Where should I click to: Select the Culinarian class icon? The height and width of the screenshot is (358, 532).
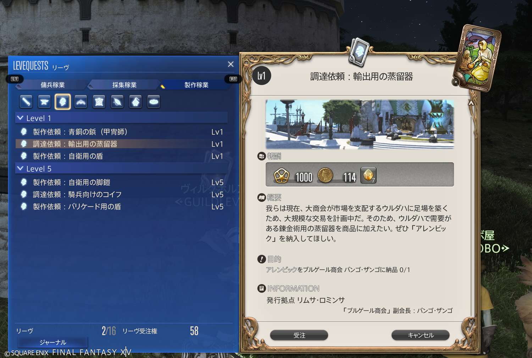pyautogui.click(x=154, y=102)
